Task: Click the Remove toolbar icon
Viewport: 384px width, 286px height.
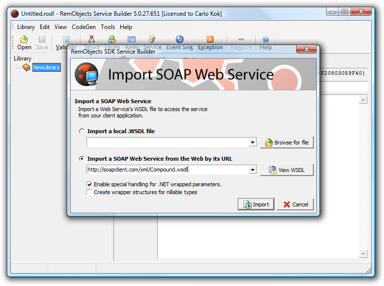Action: click(241, 42)
